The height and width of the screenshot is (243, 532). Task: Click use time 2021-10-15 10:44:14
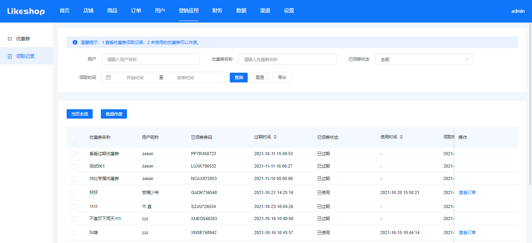[400, 233]
